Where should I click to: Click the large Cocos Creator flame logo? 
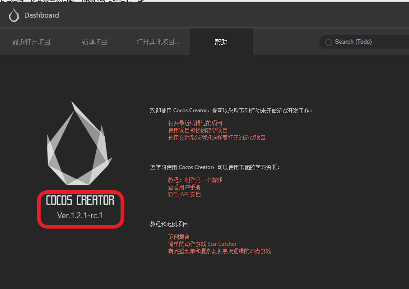tap(79, 143)
